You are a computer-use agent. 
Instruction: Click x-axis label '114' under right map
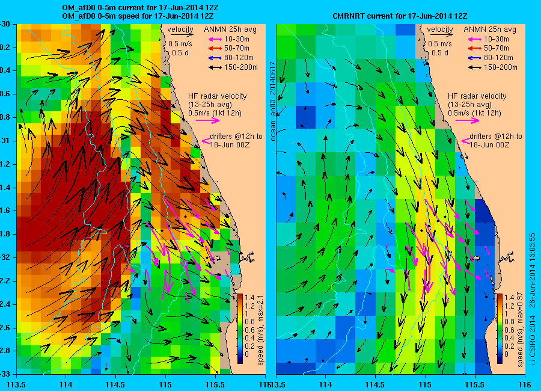point(325,384)
